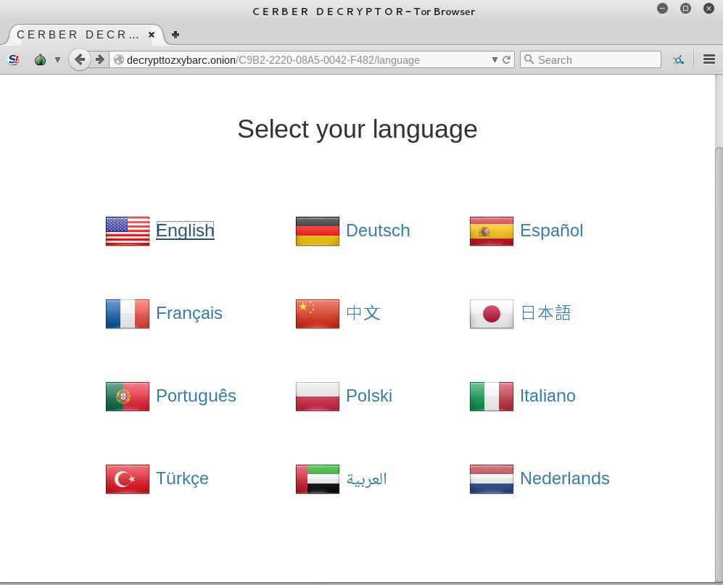Open a new tab with plus button
The height and width of the screenshot is (585, 723).
[x=175, y=34]
